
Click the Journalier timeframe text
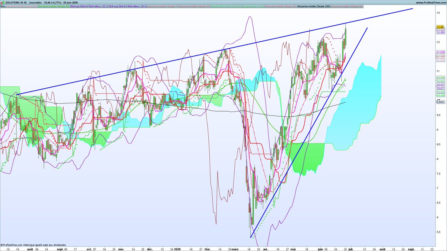[x=35, y=3]
